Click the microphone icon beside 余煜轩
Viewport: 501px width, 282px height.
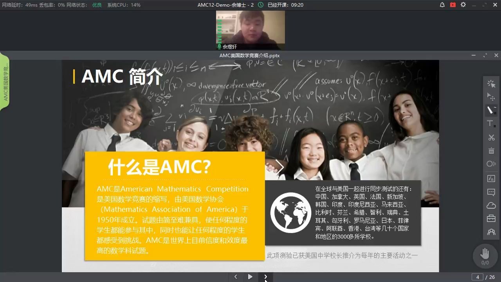pyautogui.click(x=219, y=47)
